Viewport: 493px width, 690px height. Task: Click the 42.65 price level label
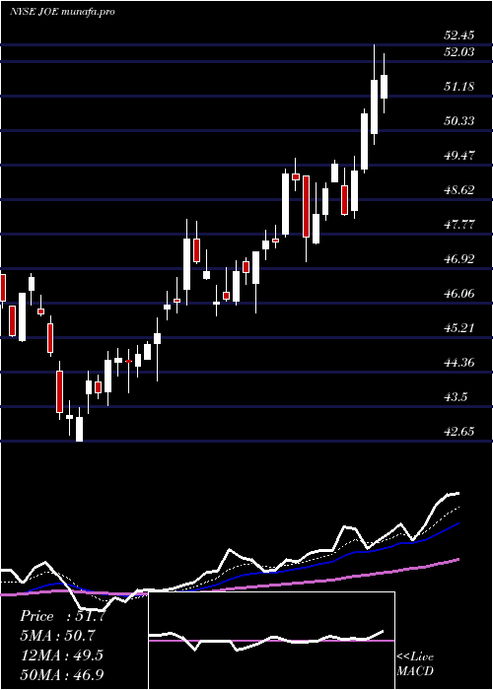click(x=459, y=432)
